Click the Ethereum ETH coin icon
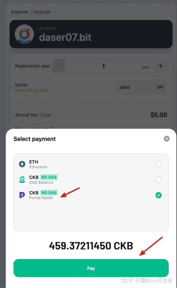177x288 pixels. [22, 164]
